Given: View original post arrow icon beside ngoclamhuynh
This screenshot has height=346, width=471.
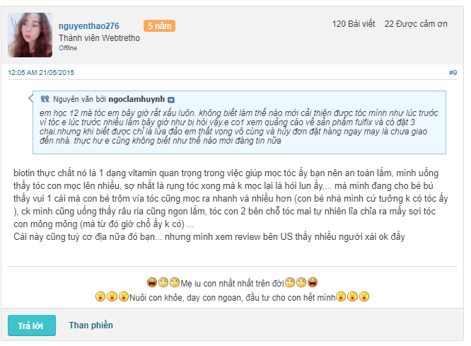Looking at the screenshot, I should [x=171, y=100].
